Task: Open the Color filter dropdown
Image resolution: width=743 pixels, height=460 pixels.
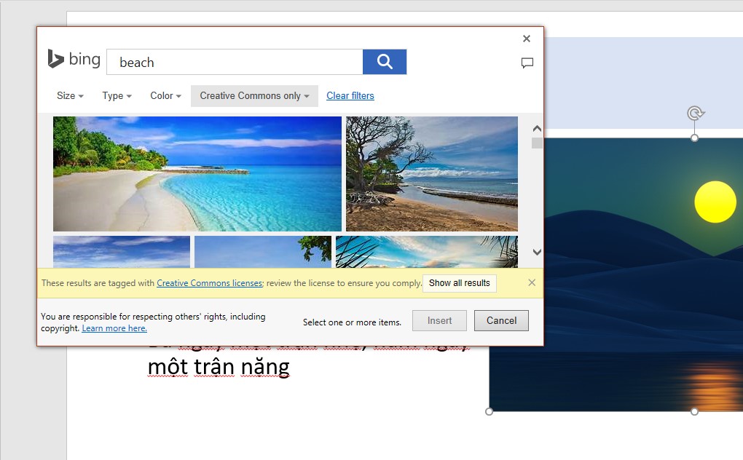Action: [x=165, y=96]
